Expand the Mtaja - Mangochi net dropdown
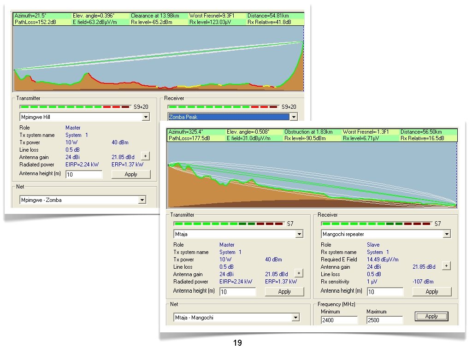472x354 pixels. pyautogui.click(x=295, y=317)
